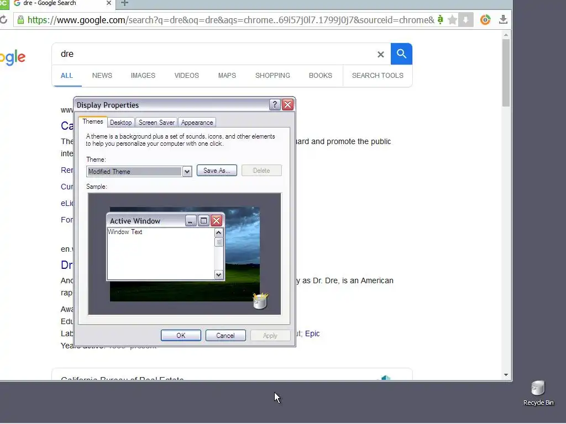
Task: Click the Google search input field
Action: click(x=217, y=54)
